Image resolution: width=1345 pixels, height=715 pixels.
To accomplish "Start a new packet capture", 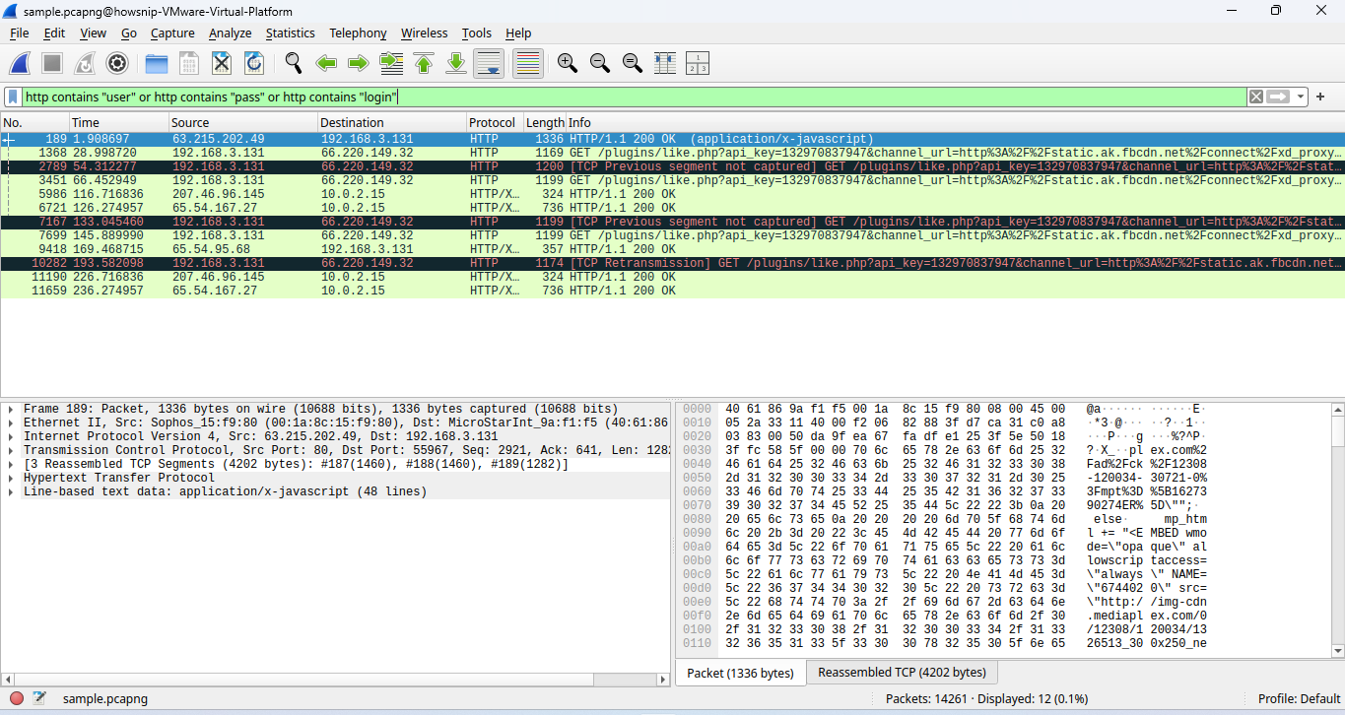I will coord(20,63).
